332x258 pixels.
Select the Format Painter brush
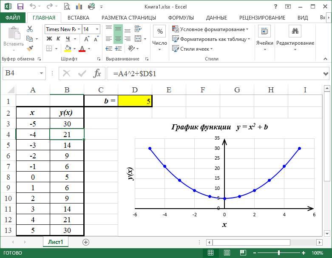tap(30, 49)
